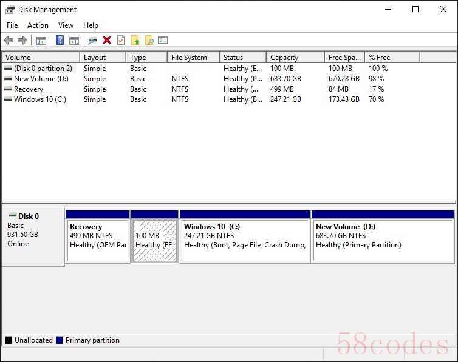
Task: Click the Disk Management title bar icon
Action: [10, 10]
